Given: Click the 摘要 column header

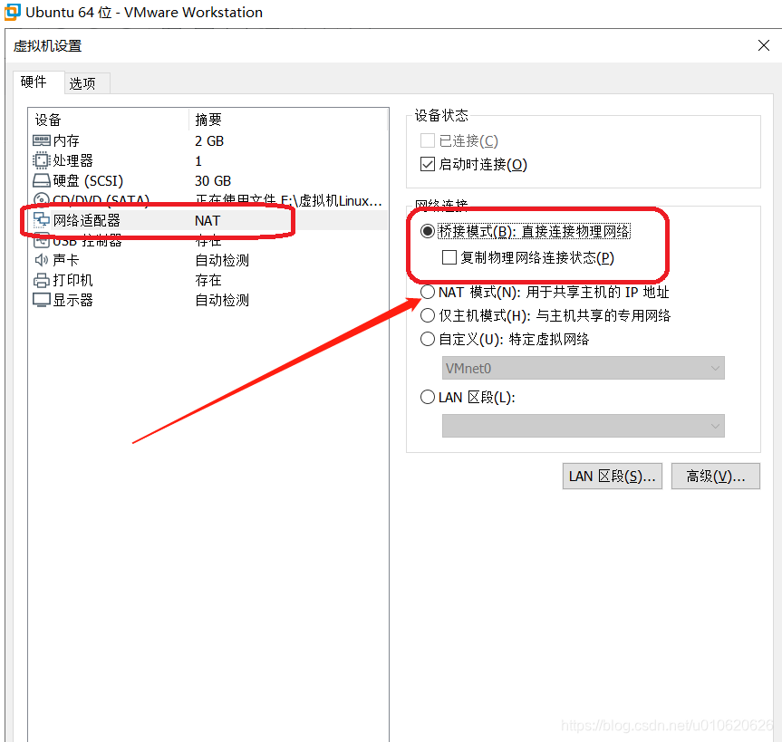Looking at the screenshot, I should click(208, 120).
